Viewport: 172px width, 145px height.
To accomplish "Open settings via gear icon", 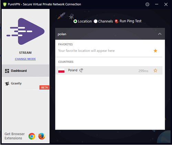I will pyautogui.click(x=147, y=4).
